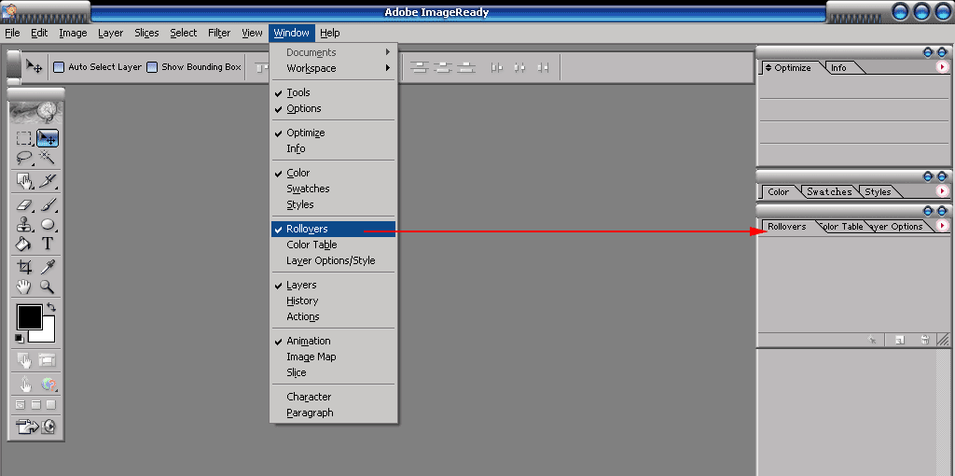Open the Slices menu
Image resolution: width=955 pixels, height=476 pixels.
tap(146, 33)
